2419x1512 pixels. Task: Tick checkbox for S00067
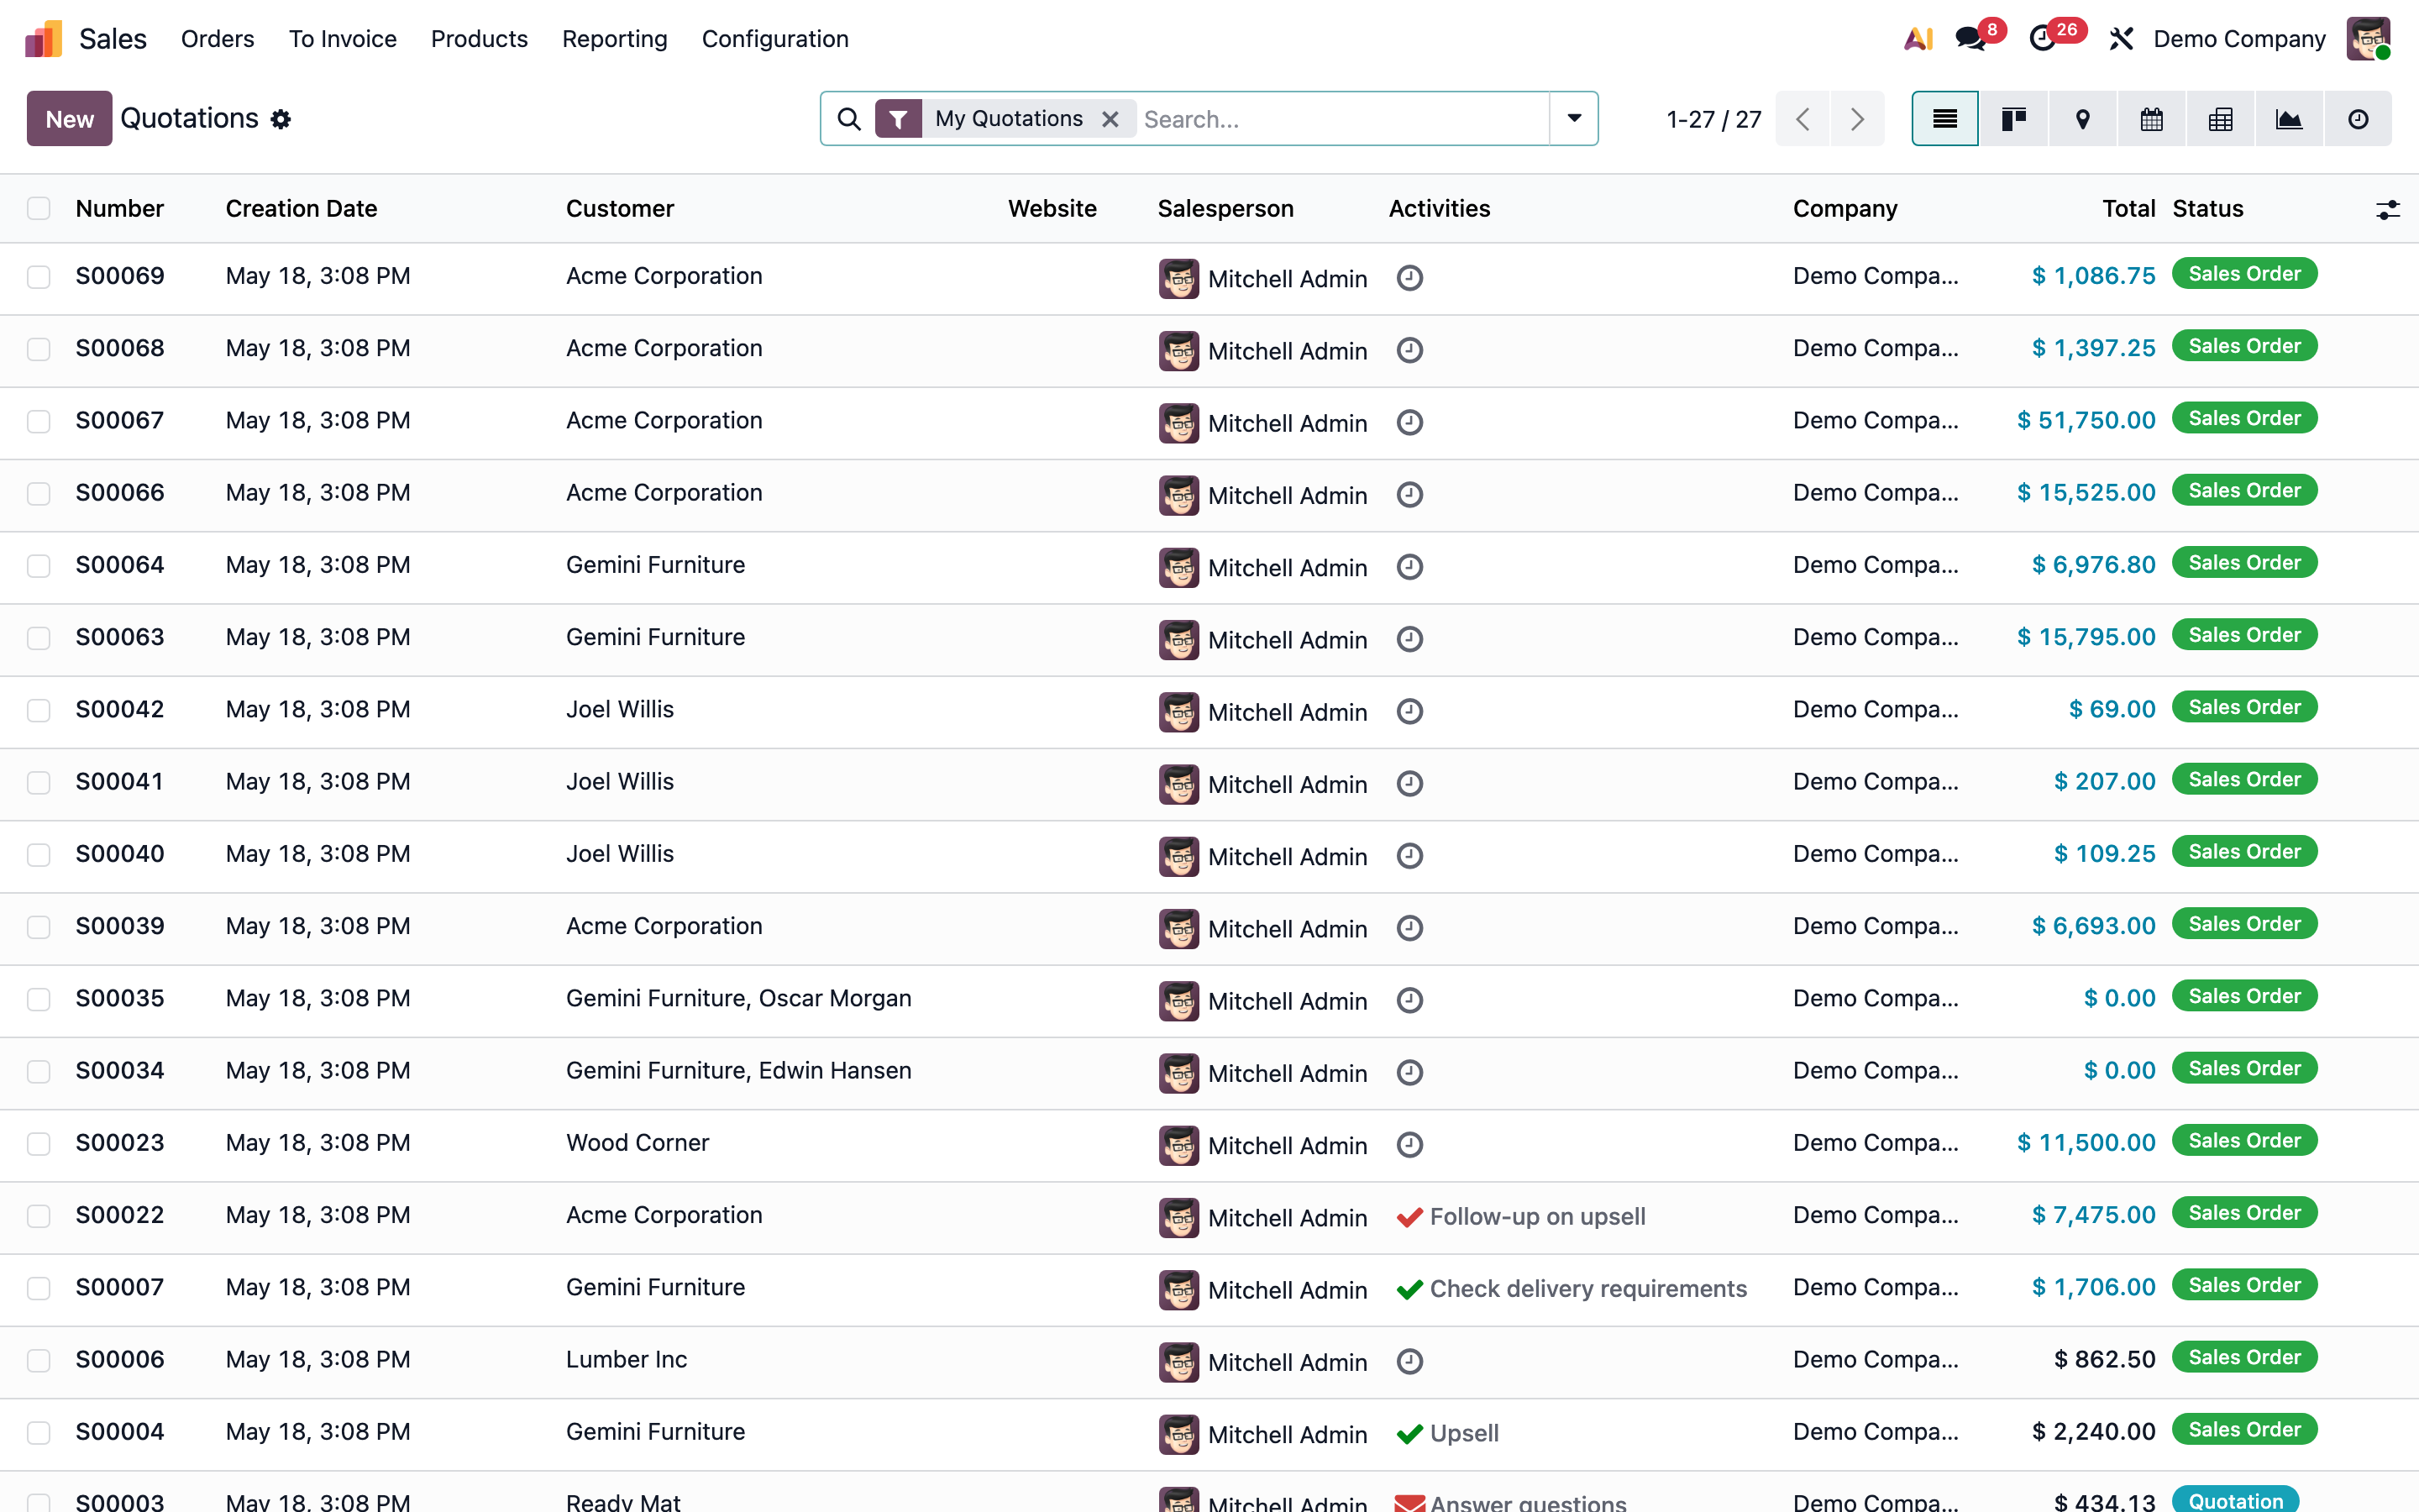[39, 422]
